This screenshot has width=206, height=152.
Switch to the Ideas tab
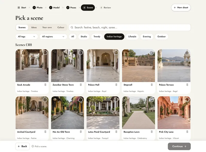pyautogui.click(x=34, y=27)
